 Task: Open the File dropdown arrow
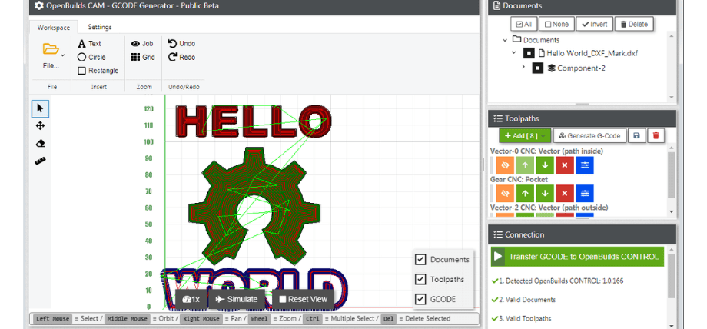tap(63, 55)
